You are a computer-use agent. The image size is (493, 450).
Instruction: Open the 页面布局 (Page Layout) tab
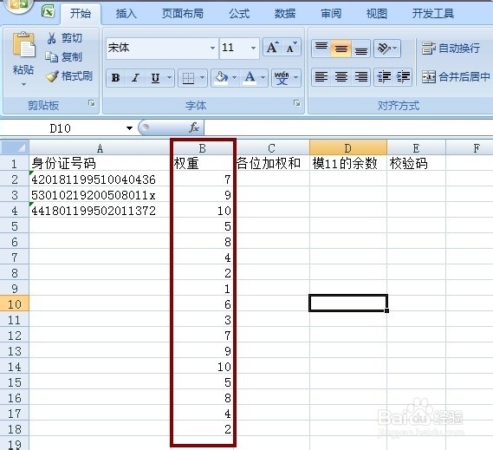[x=183, y=14]
